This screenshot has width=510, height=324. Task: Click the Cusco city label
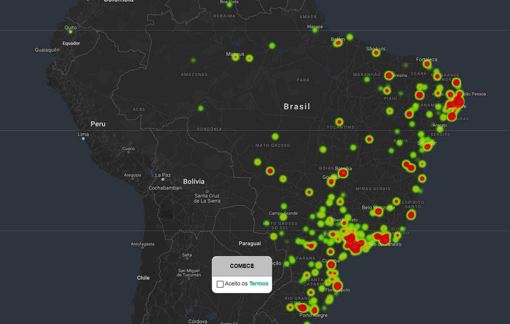tap(129, 149)
